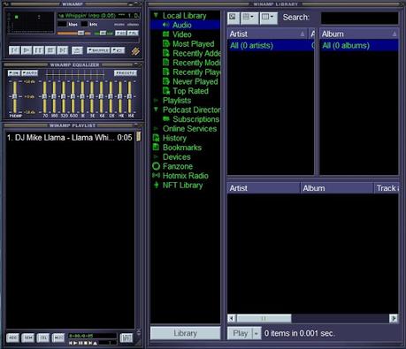The height and width of the screenshot is (349, 406).
Task: Toggle the equalizer AUTO button
Action: pyautogui.click(x=29, y=73)
